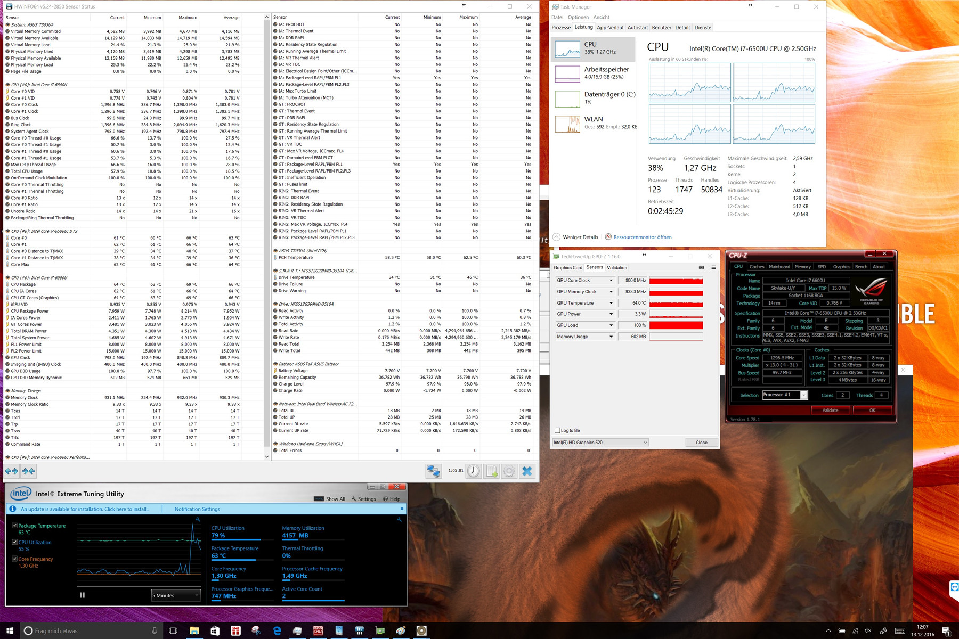Click the volume muted tray icon
Viewport: 959px width, 639px height.
(x=868, y=631)
